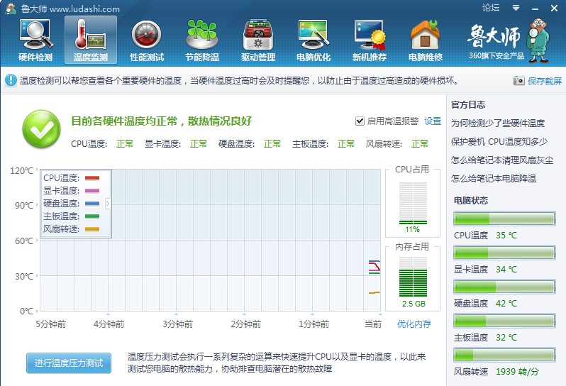Click the 设置 alarm settings link
The width and height of the screenshot is (566, 386).
pos(433,121)
